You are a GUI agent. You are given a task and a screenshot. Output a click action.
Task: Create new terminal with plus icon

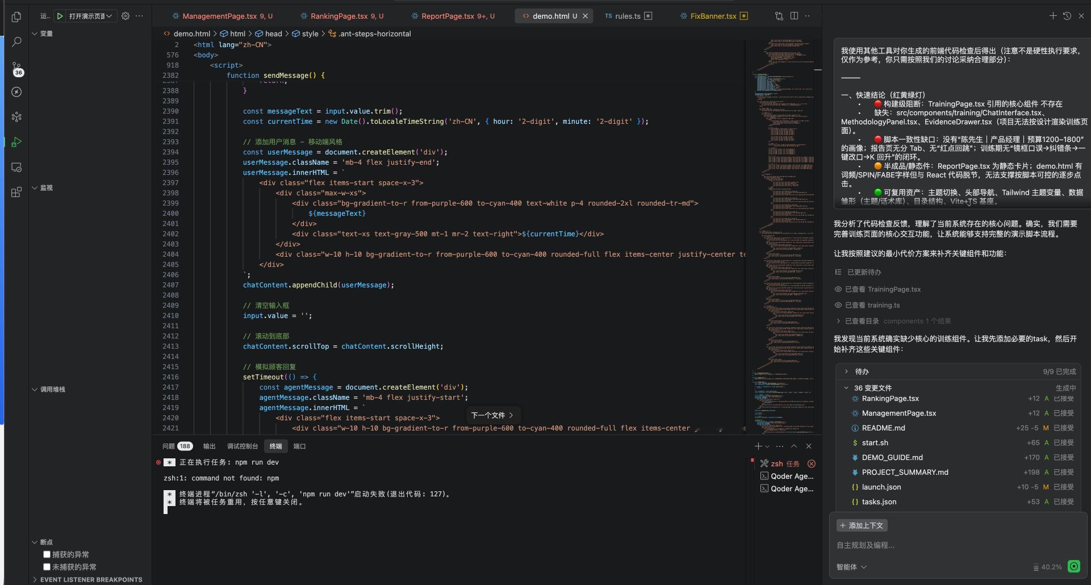758,446
